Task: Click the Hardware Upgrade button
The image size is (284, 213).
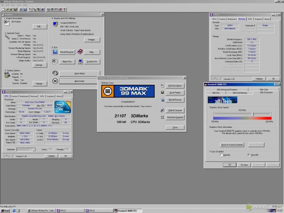Action: coord(175,117)
